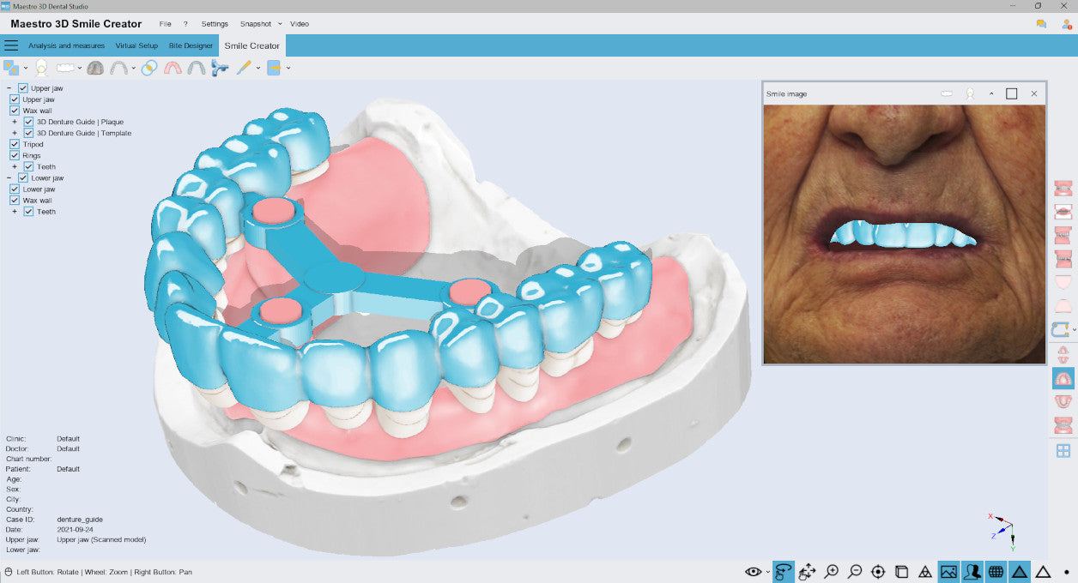Choose the blue tripod tool icon
1078x583 pixels.
pos(220,68)
